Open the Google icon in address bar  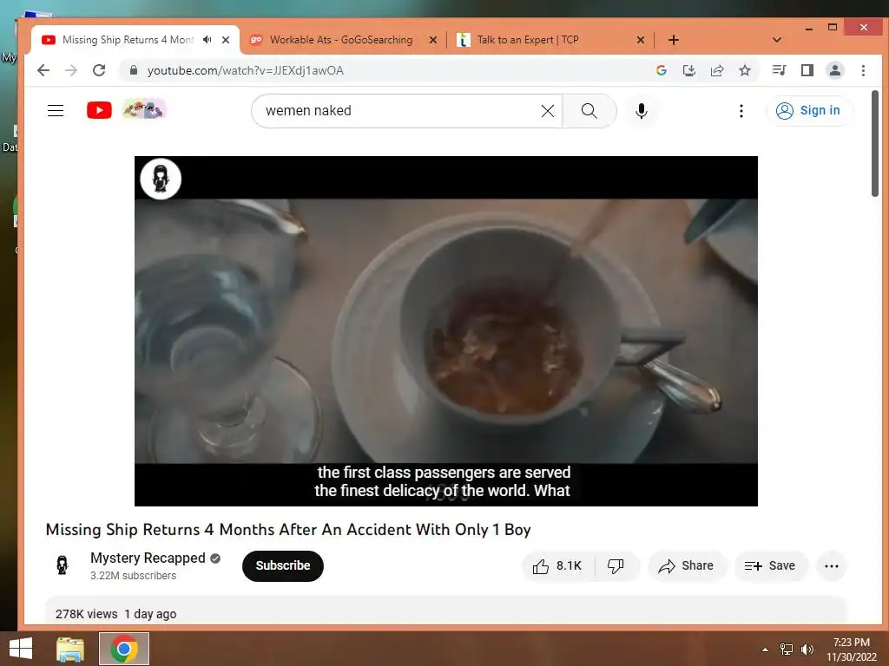pos(661,70)
